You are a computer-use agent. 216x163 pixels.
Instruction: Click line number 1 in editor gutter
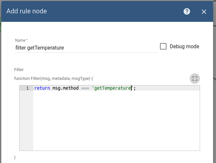[27, 88]
